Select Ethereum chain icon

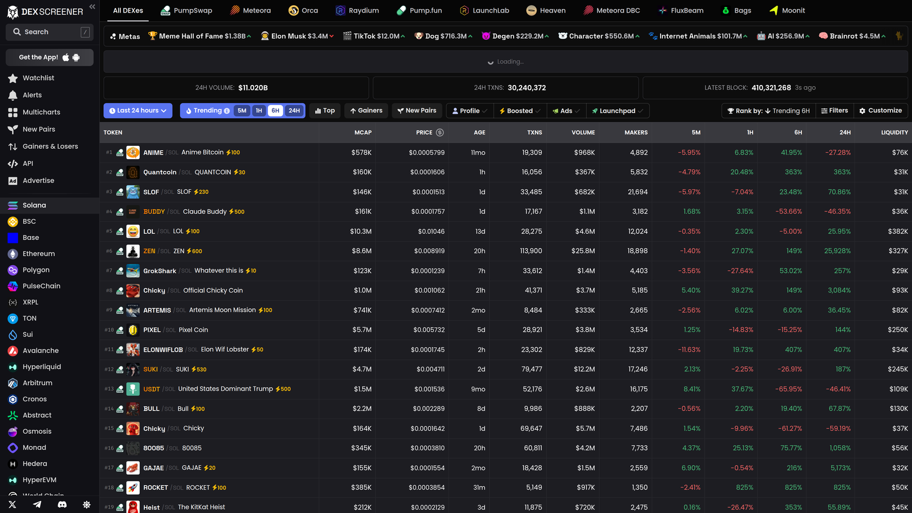point(13,254)
